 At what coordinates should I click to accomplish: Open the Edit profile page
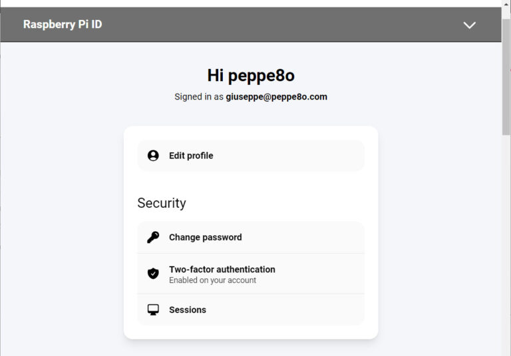pos(191,155)
